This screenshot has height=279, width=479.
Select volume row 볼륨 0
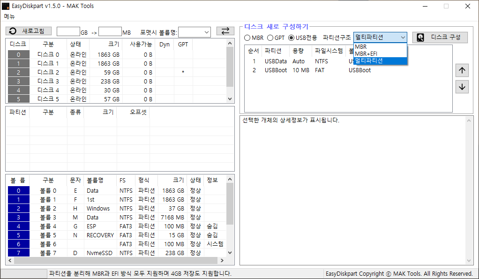click(x=117, y=191)
